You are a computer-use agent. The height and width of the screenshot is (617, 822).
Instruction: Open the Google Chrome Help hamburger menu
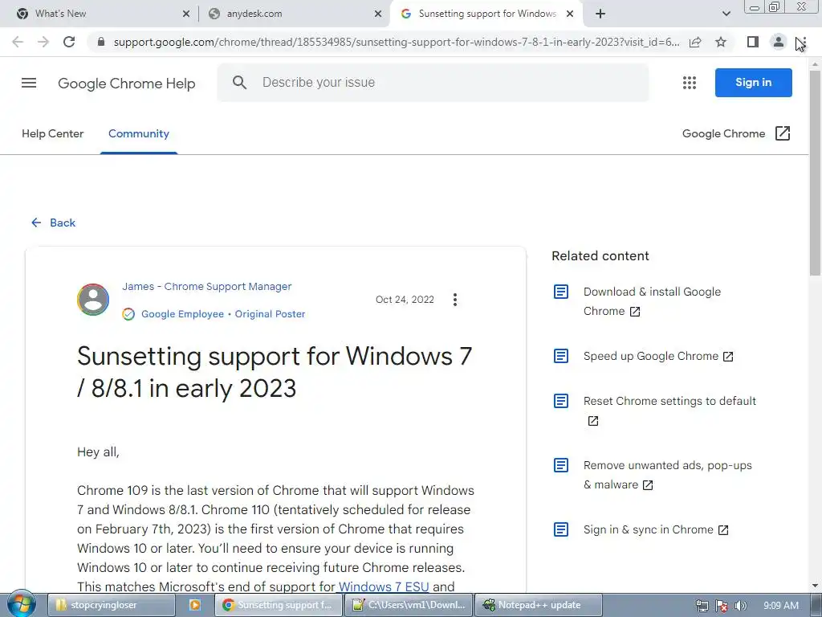pyautogui.click(x=29, y=83)
